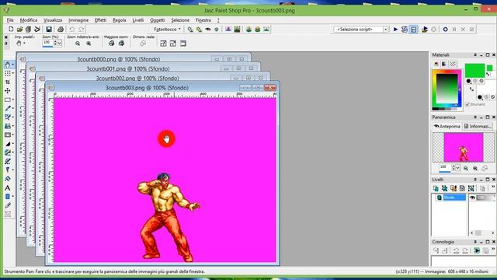
Task: Click the Zoom percent input field in tool options
Action: coord(47,43)
